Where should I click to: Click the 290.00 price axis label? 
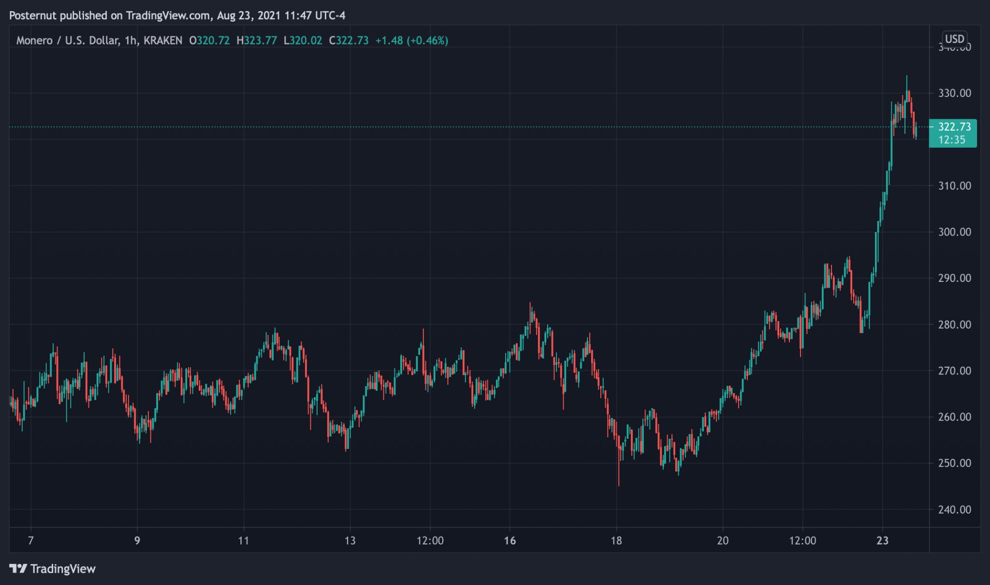click(x=954, y=278)
